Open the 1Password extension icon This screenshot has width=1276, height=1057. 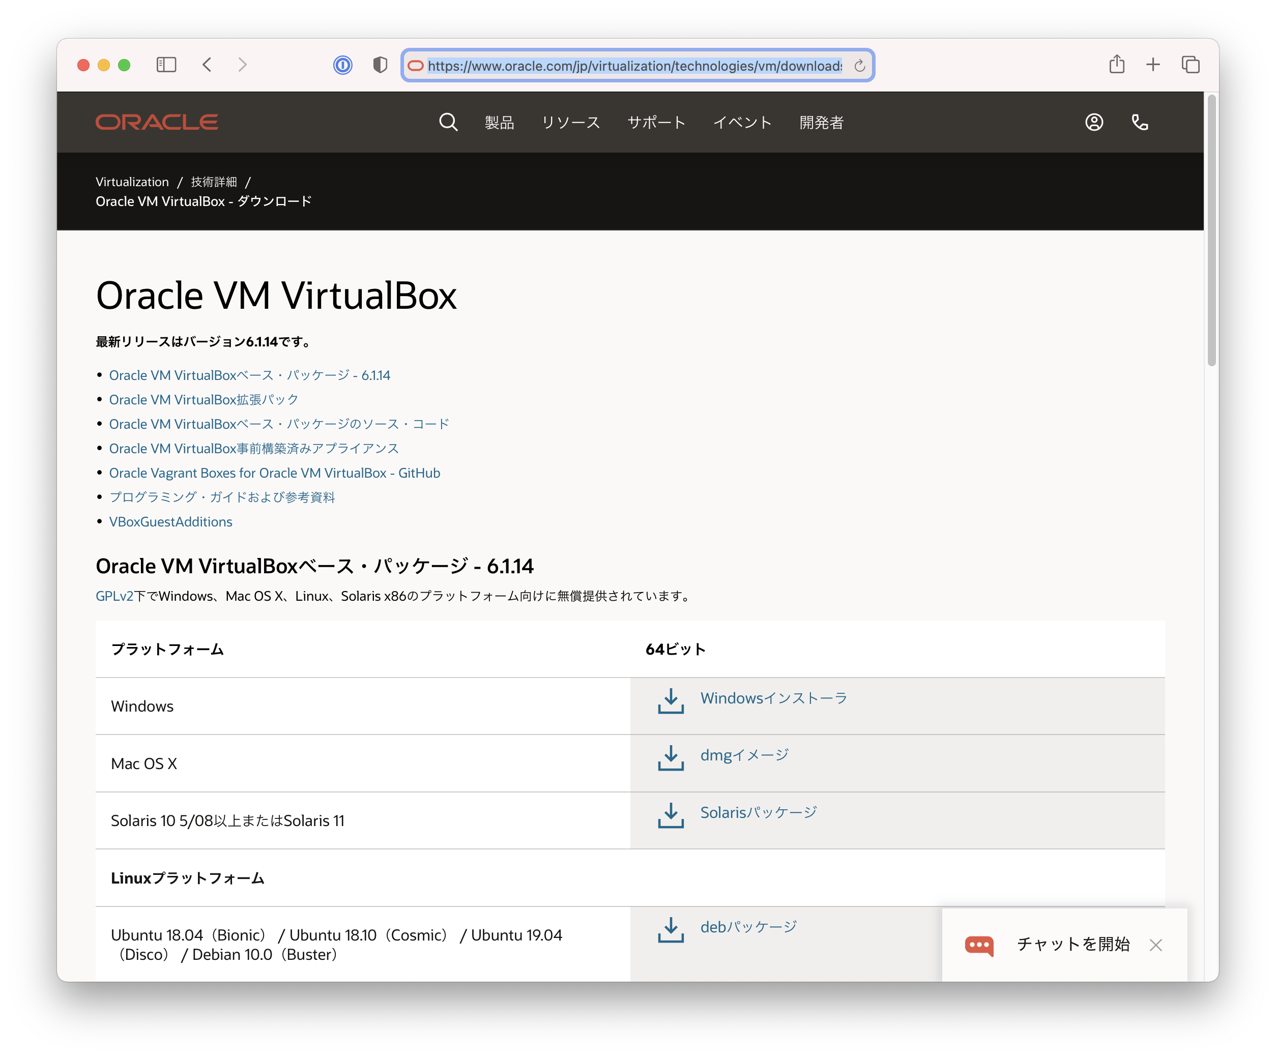pyautogui.click(x=343, y=65)
